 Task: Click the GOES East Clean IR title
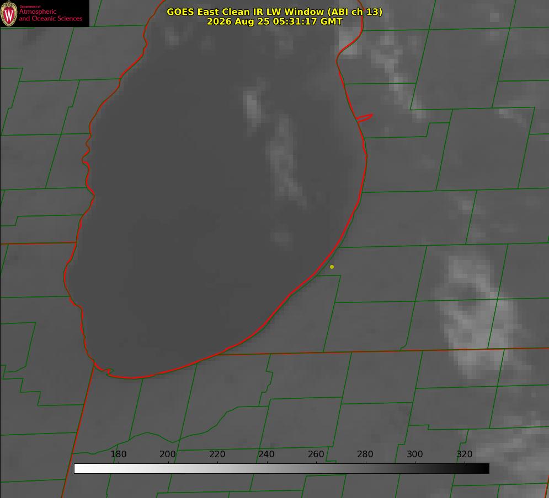pos(275,12)
